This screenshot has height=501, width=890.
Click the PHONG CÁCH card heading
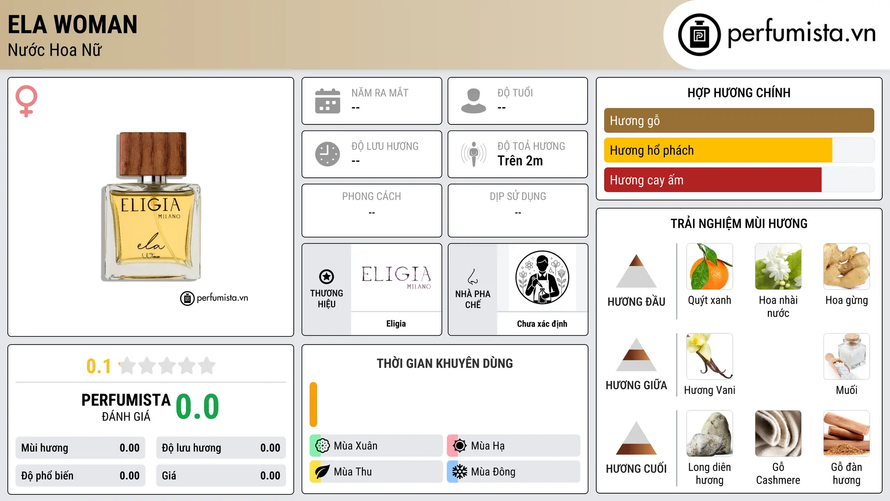[372, 197]
